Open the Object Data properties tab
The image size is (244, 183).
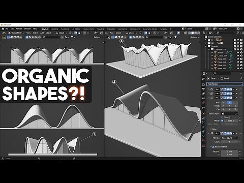pyautogui.click(x=203, y=136)
